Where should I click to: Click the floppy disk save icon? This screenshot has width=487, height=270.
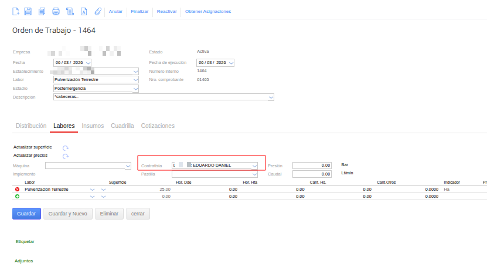pyautogui.click(x=29, y=11)
